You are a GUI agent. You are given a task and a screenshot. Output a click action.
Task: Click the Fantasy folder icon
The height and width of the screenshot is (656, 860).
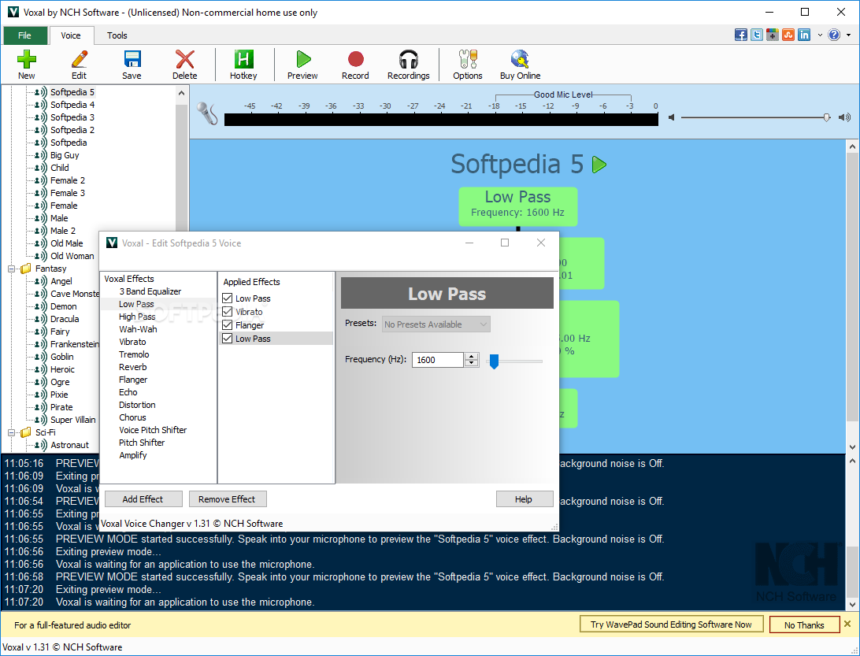[x=26, y=269]
